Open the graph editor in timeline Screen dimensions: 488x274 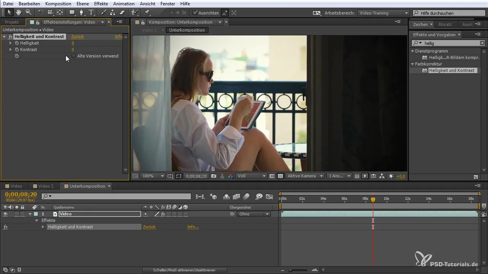[270, 197]
